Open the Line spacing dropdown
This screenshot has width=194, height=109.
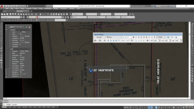[123, 41]
